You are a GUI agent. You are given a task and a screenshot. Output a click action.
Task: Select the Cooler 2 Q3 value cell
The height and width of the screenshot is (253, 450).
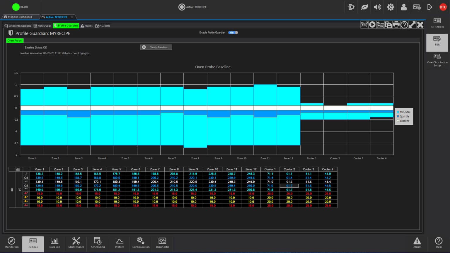(x=289, y=186)
